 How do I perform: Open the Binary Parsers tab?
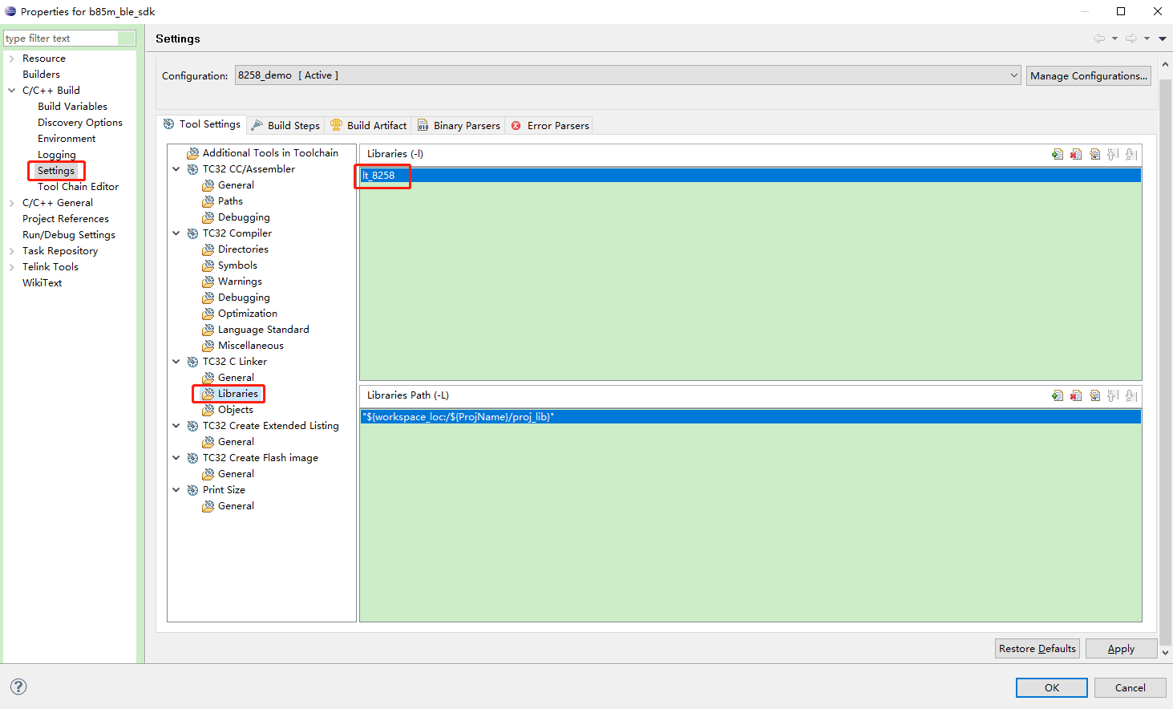pyautogui.click(x=459, y=125)
